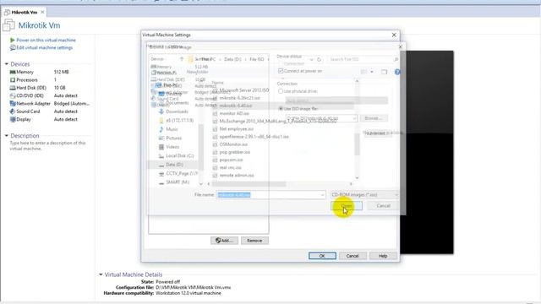The width and height of the screenshot is (541, 304).
Task: Collapse the Virtual Machine Details section
Action: tap(101, 274)
